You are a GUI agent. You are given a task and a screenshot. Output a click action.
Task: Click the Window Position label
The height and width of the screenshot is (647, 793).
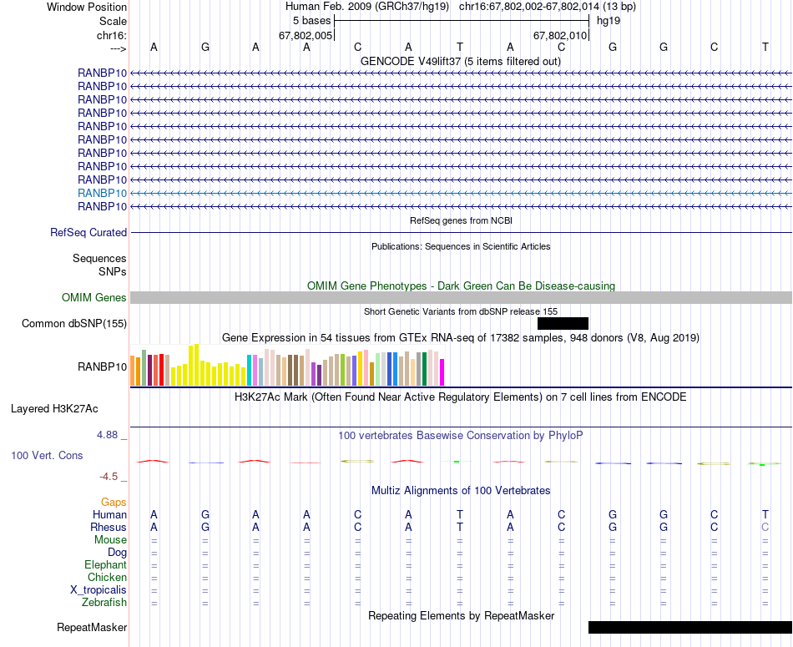tap(87, 7)
